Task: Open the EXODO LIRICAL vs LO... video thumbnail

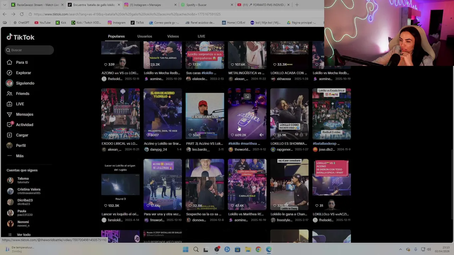Action: coord(120,114)
